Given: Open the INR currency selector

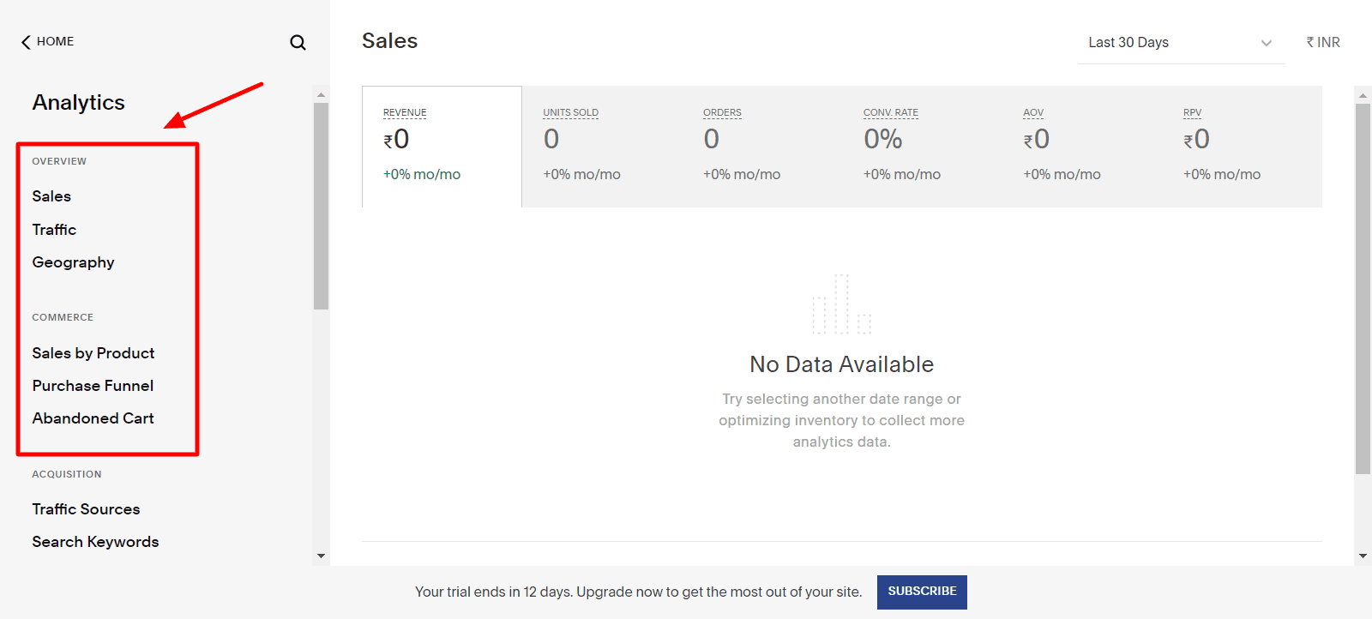Looking at the screenshot, I should tap(1323, 43).
